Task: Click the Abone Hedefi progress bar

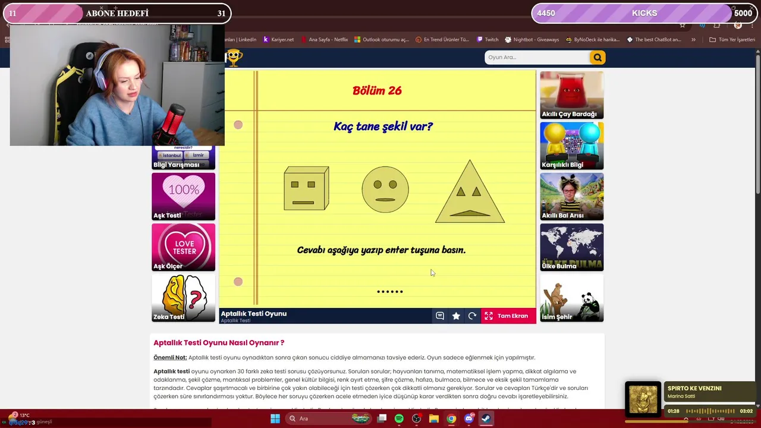Action: 117,13
